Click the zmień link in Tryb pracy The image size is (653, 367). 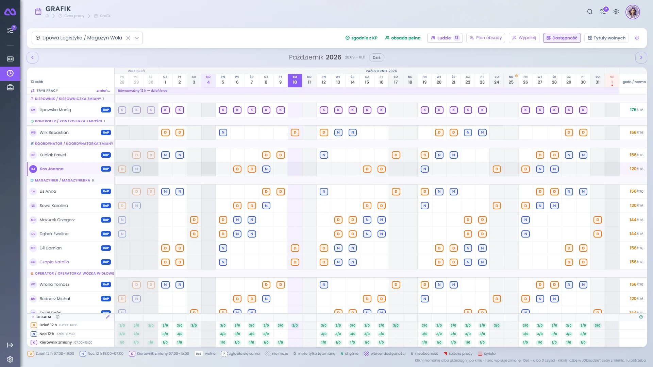click(x=103, y=91)
